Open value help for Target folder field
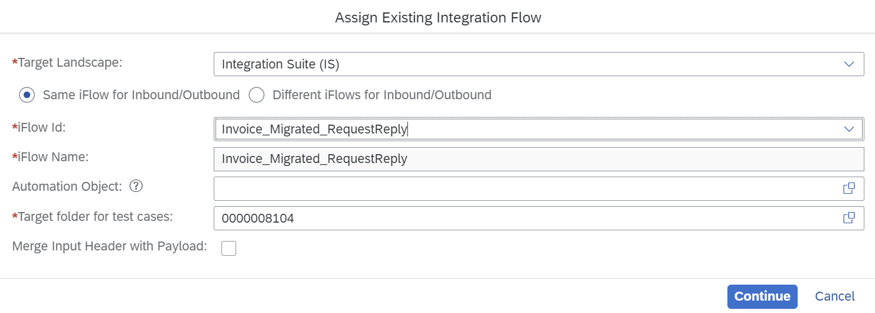The image size is (875, 313). click(x=848, y=218)
